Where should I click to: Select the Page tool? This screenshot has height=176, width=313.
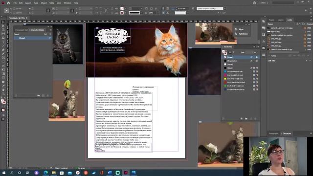coord(3,30)
